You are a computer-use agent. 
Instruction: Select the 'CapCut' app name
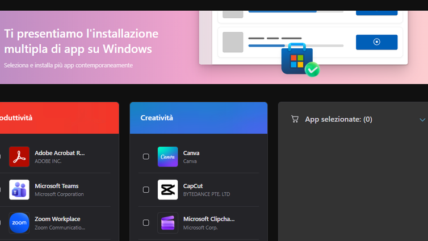pos(193,186)
